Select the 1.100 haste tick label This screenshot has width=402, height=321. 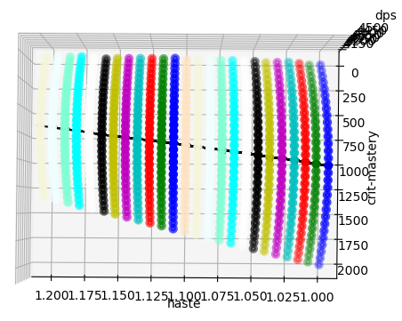184,296
